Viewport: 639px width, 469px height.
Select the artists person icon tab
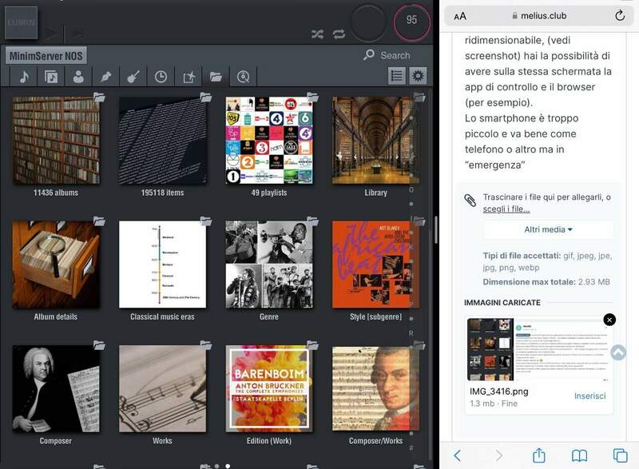[78, 77]
